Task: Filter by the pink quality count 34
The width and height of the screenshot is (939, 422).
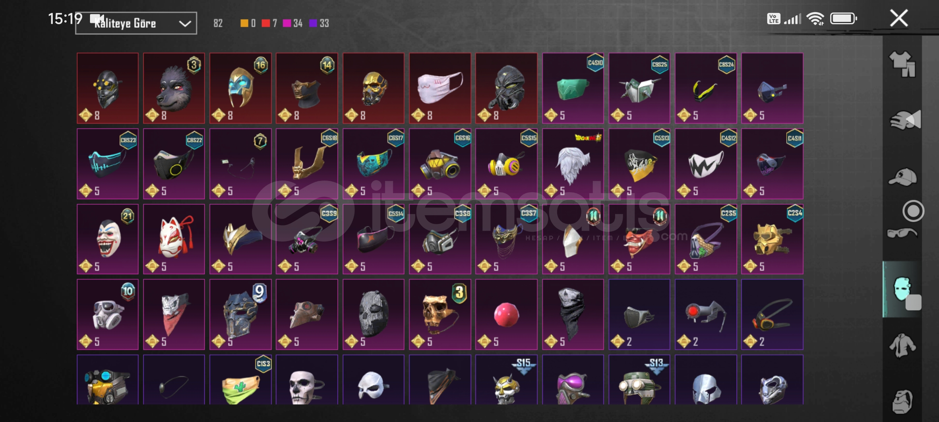Action: [x=293, y=23]
